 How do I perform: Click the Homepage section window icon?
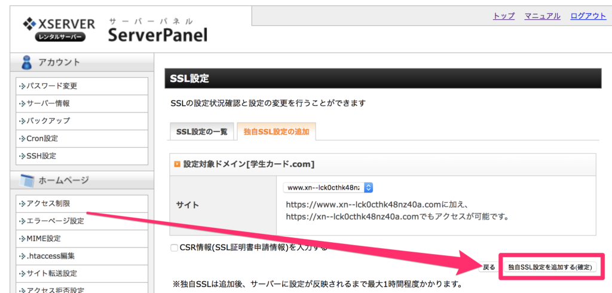tap(27, 181)
